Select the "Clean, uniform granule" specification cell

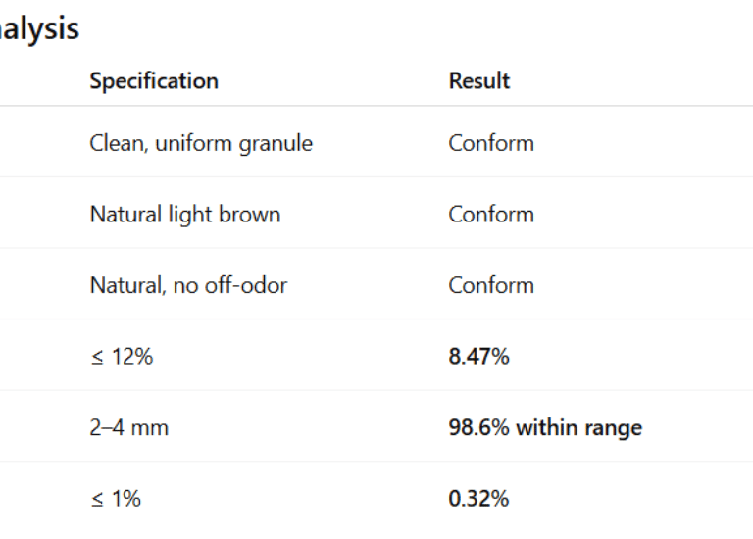201,143
